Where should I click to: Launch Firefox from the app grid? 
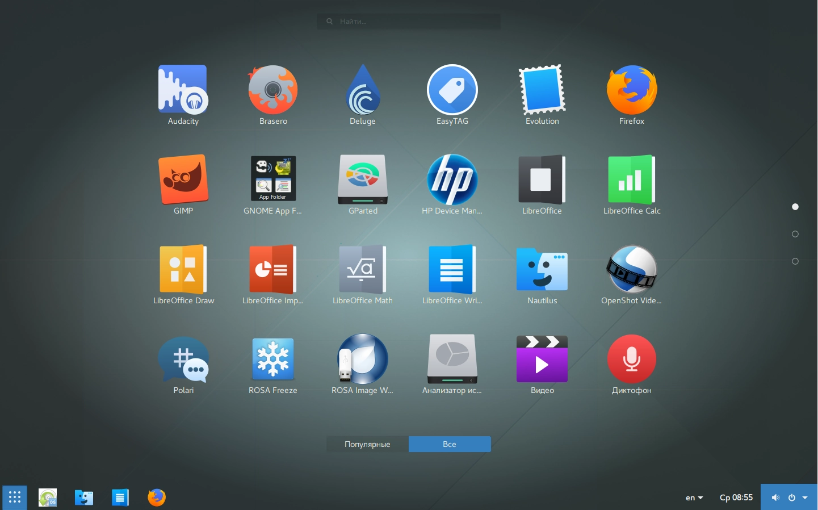(632, 90)
